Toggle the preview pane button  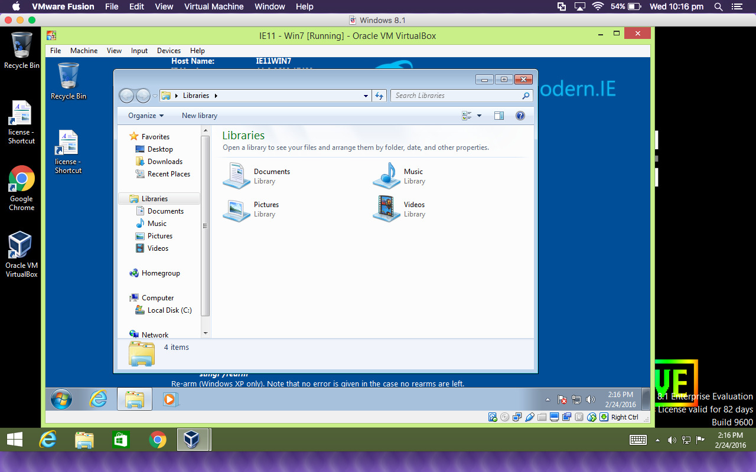pyautogui.click(x=499, y=116)
